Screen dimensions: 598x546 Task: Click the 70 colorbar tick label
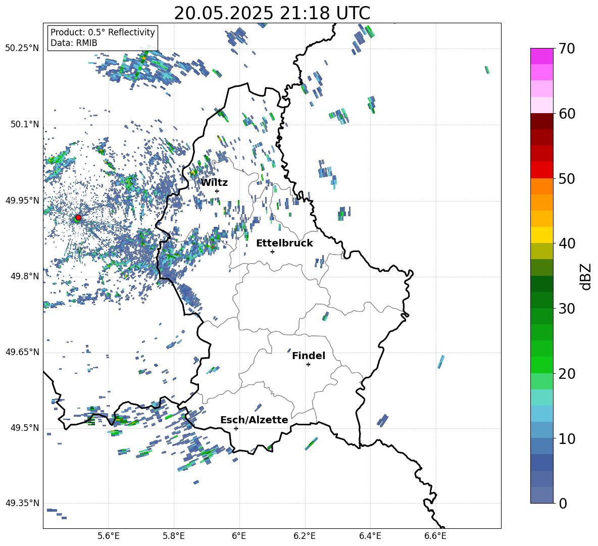(x=567, y=48)
